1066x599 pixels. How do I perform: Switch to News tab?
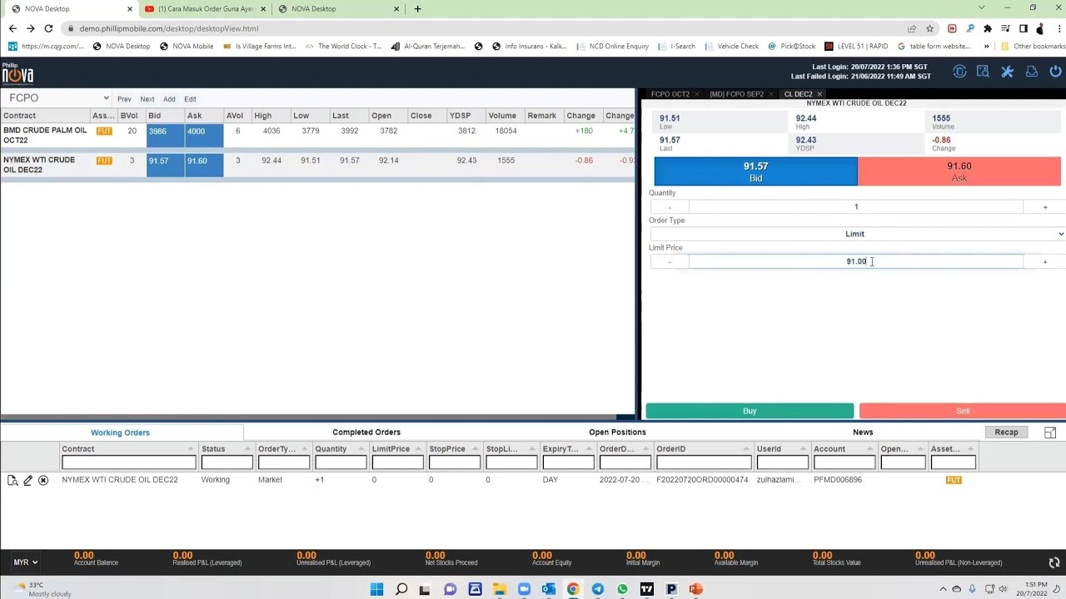coord(863,433)
